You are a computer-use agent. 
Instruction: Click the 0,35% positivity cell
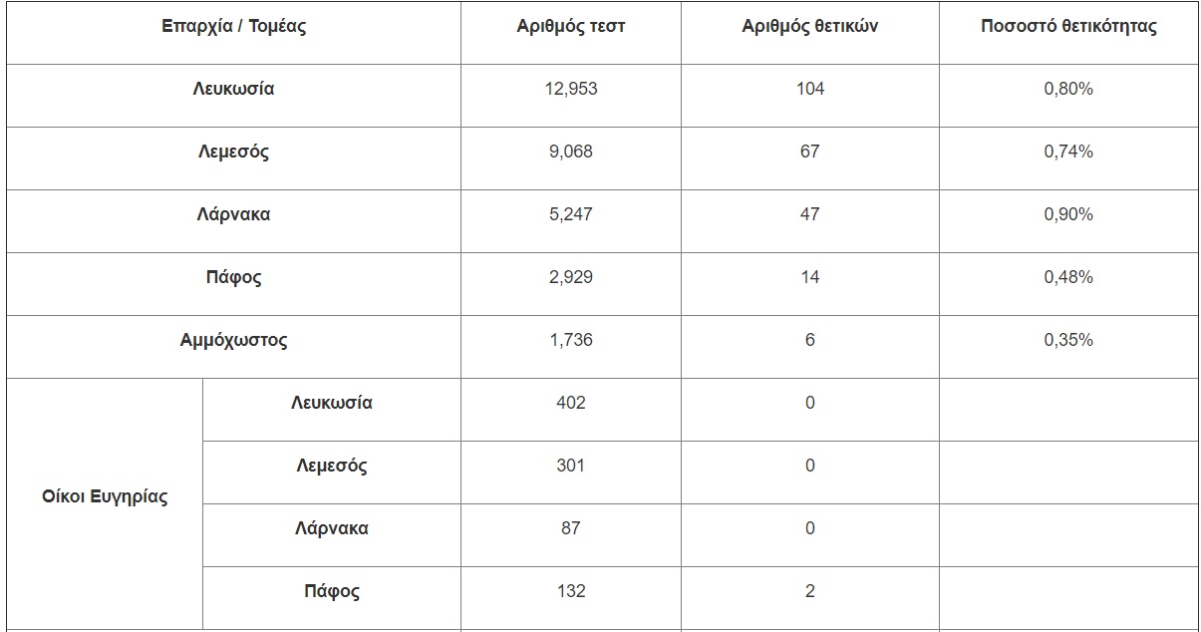click(x=1068, y=340)
